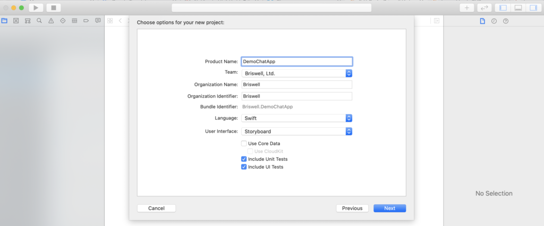This screenshot has width=544, height=226.
Task: Click the Library plus button
Action: click(467, 8)
